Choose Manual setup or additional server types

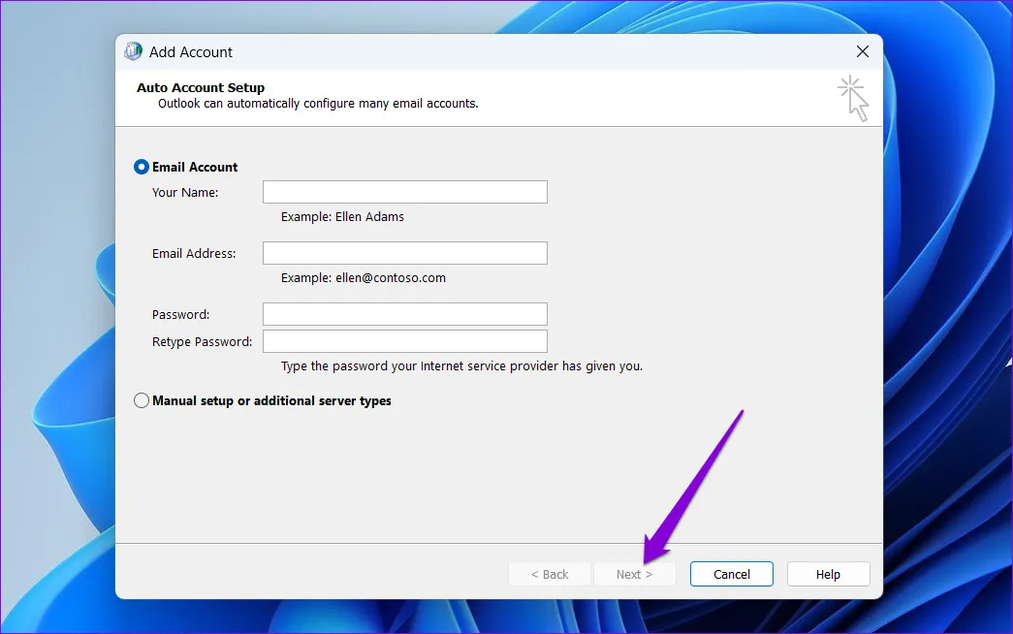click(142, 400)
